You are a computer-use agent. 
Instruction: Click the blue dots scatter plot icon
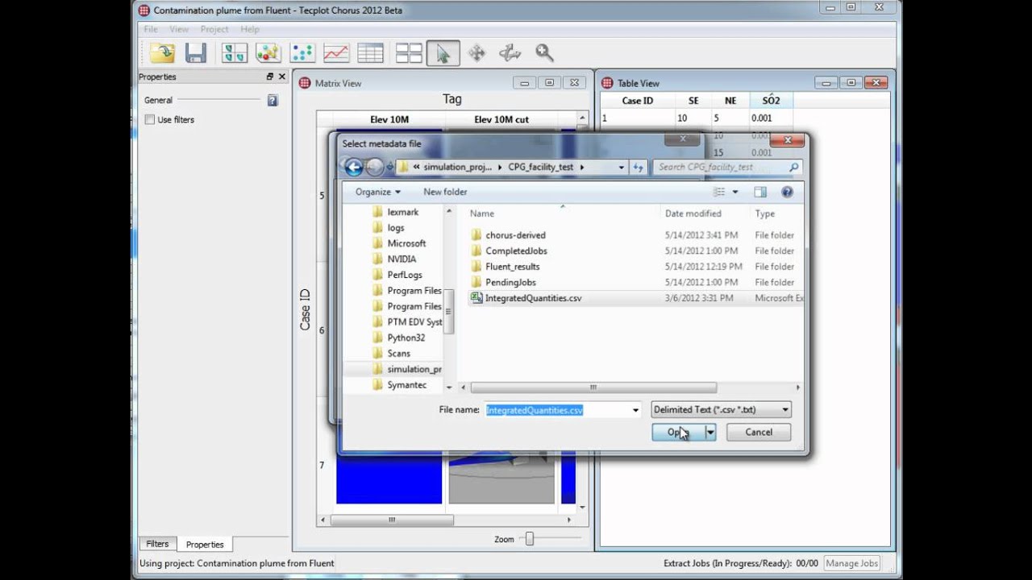pyautogui.click(x=302, y=53)
